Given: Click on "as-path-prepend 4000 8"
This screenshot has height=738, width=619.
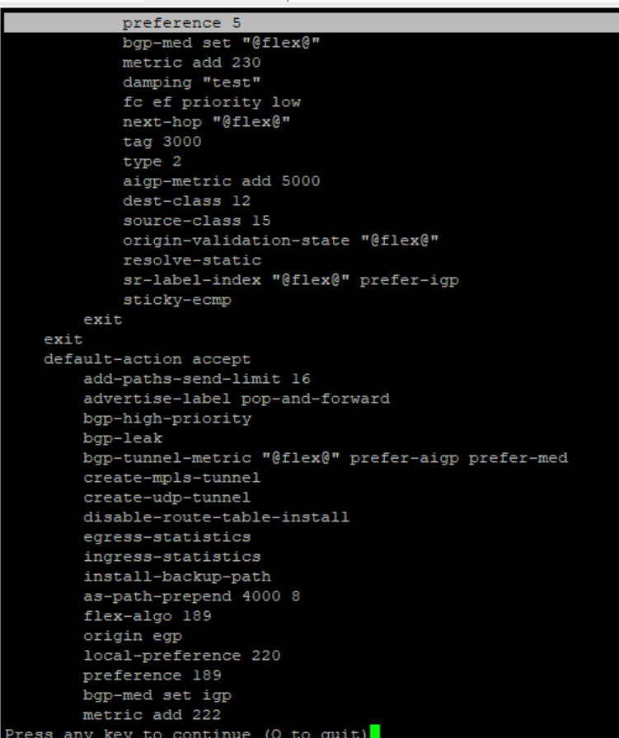Looking at the screenshot, I should [191, 596].
